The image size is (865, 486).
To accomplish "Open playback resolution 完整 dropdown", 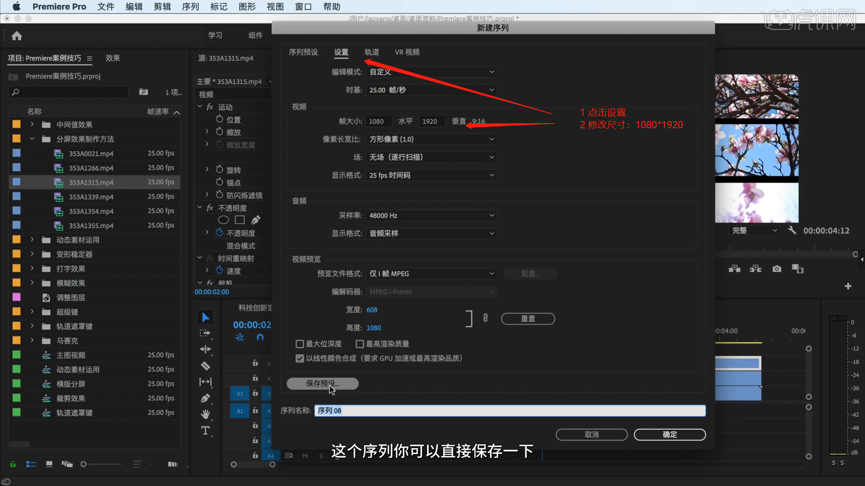I will (x=754, y=230).
